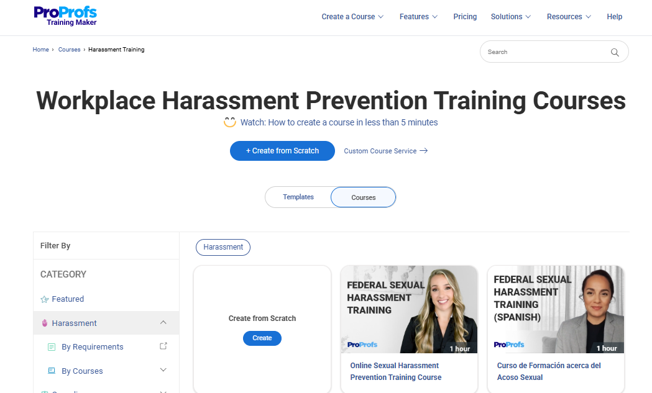
Task: Click the smiley icon beside Watch link
Action: point(230,122)
